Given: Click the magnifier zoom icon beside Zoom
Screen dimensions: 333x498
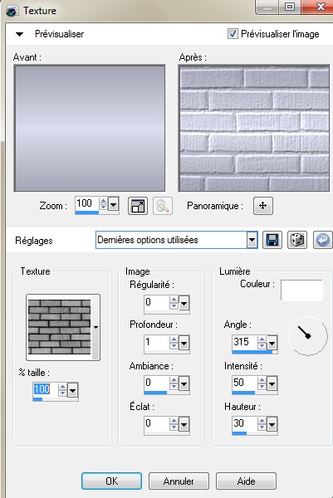Looking at the screenshot, I should click(163, 206).
